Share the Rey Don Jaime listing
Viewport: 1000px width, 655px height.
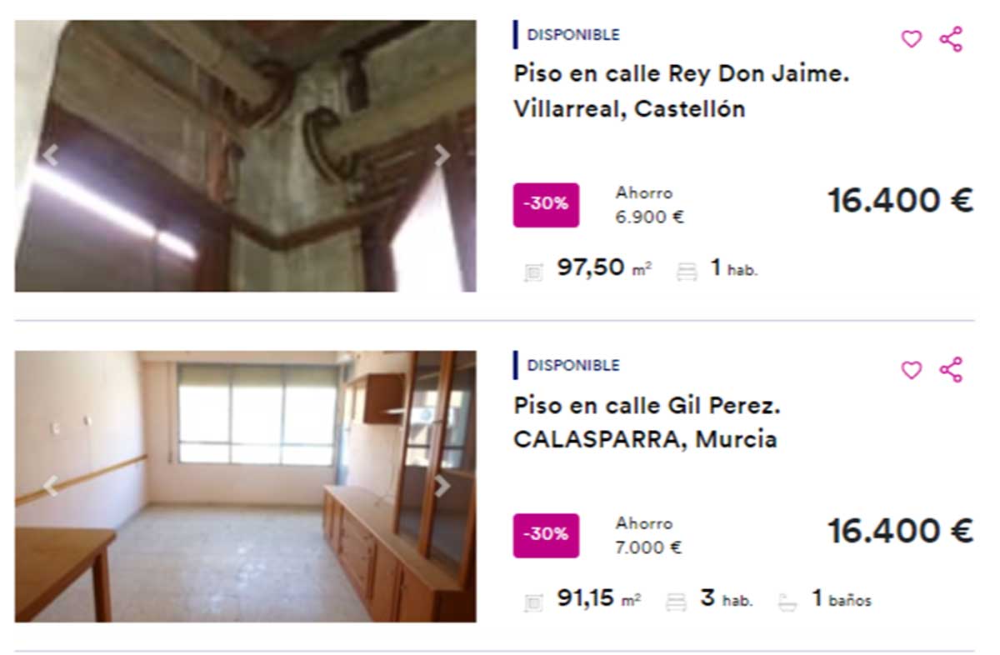[951, 39]
